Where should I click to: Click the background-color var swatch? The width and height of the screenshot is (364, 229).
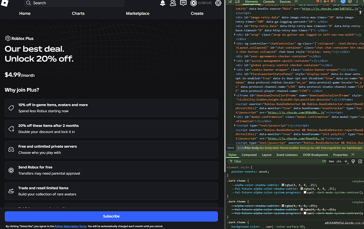click(x=264, y=226)
